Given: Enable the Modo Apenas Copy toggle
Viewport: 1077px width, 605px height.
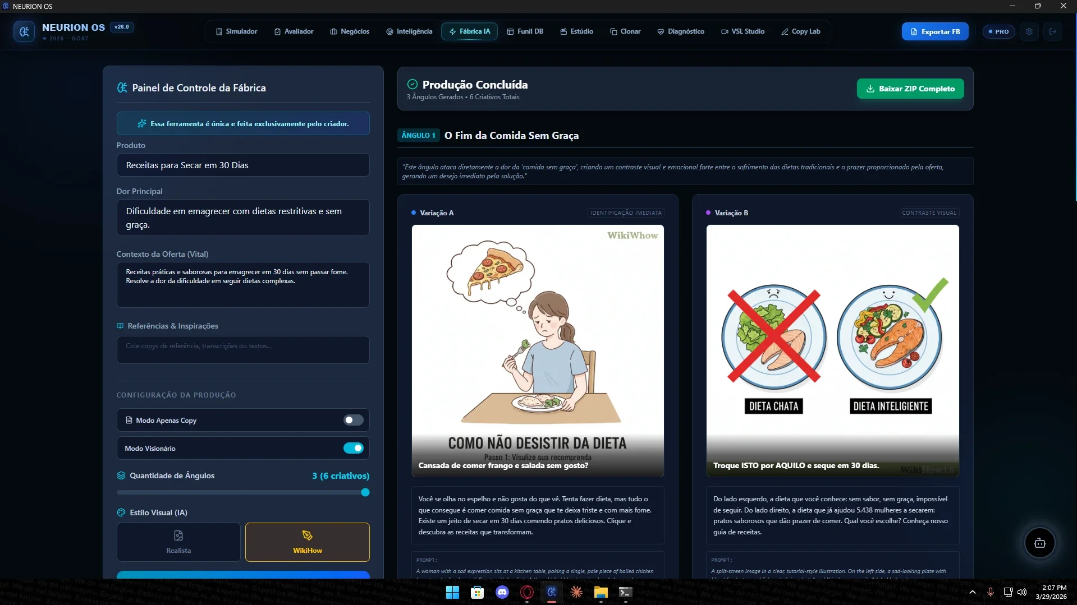Looking at the screenshot, I should pyautogui.click(x=353, y=420).
